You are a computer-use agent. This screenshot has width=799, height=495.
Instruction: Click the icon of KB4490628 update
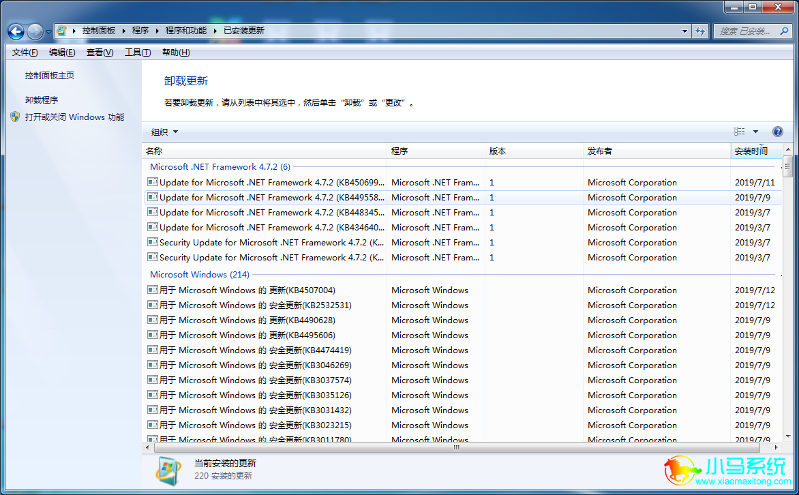pyautogui.click(x=152, y=320)
